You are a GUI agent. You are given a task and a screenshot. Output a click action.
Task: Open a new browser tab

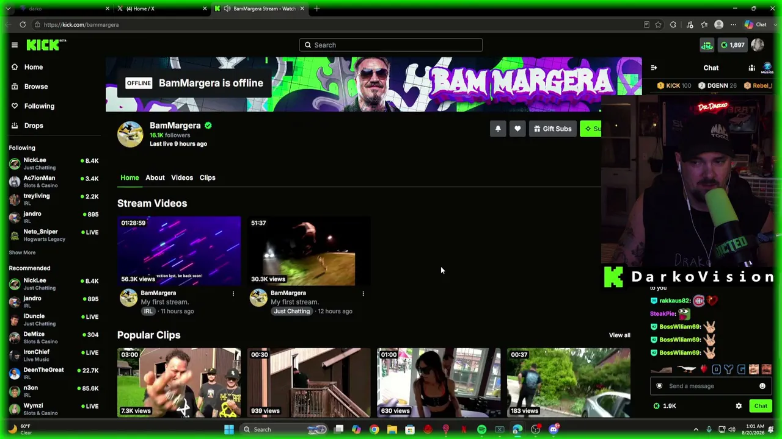(x=316, y=9)
